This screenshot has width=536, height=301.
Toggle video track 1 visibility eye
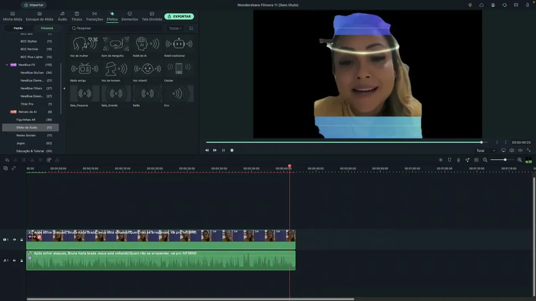[14, 240]
